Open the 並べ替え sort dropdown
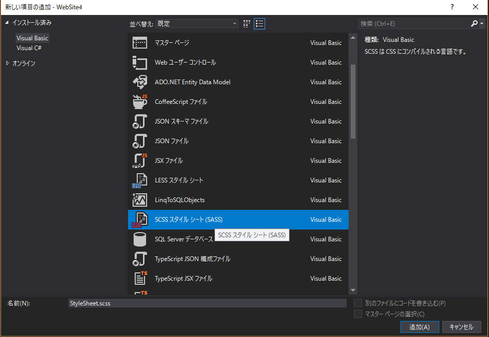 (197, 24)
